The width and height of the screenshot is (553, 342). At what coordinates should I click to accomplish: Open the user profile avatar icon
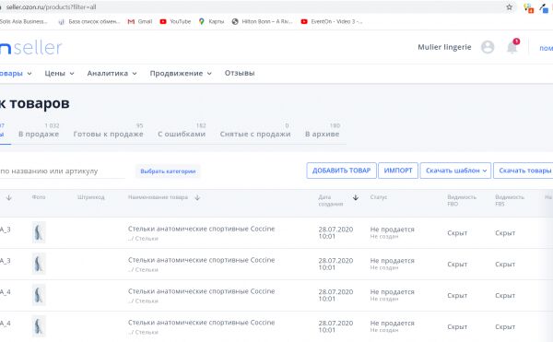pyautogui.click(x=488, y=47)
